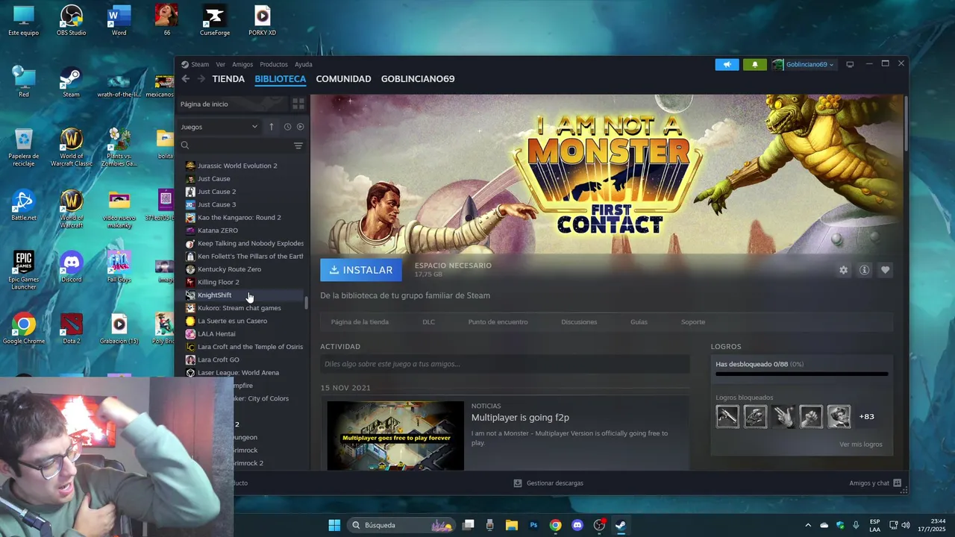Open the Multiplayer goes free news thumbnail

pos(395,436)
